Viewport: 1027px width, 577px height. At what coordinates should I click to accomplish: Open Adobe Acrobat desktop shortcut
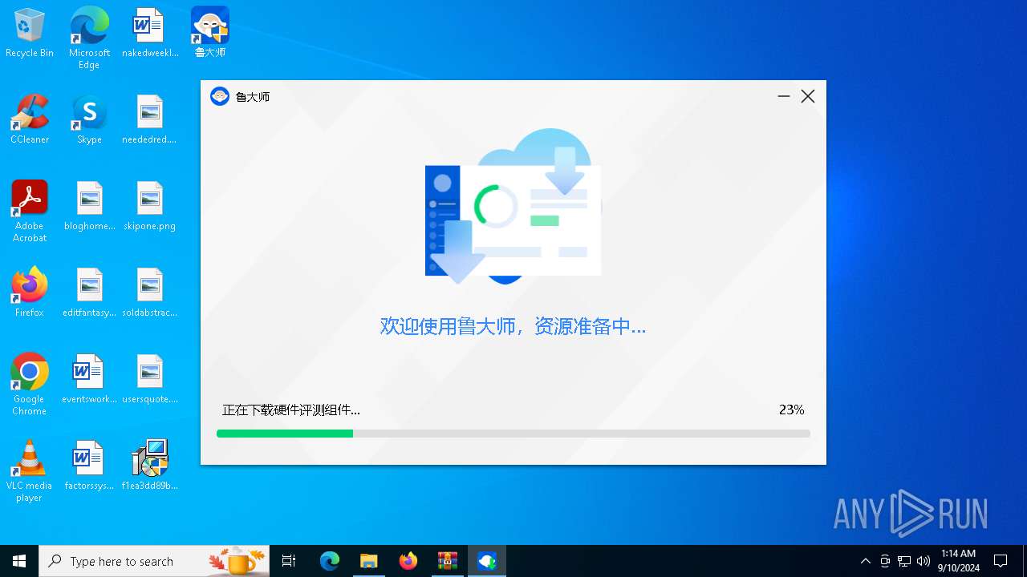click(x=30, y=211)
